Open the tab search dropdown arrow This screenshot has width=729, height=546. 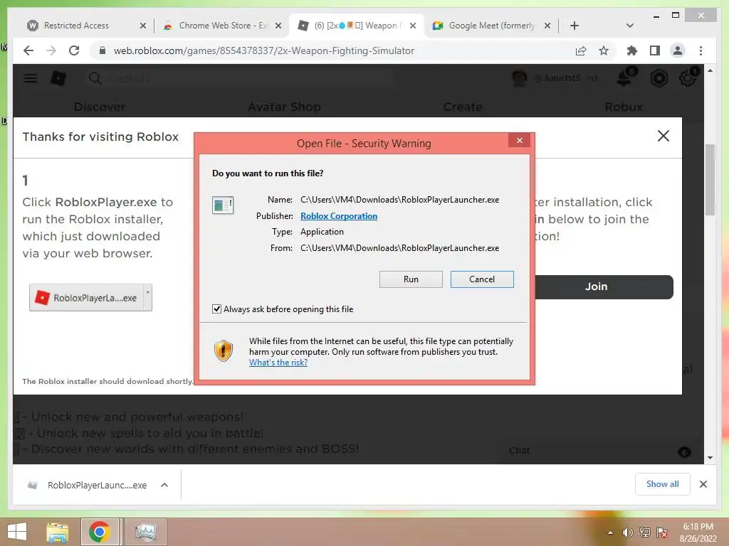coord(630,26)
